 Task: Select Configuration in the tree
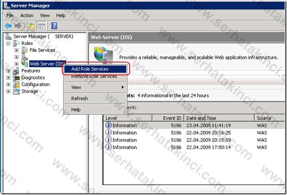pos(35,85)
